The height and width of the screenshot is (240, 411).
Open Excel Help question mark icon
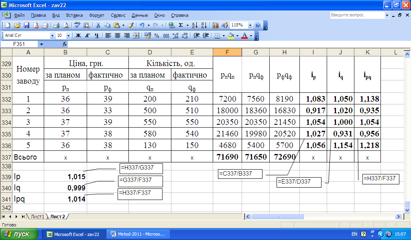pos(258,25)
